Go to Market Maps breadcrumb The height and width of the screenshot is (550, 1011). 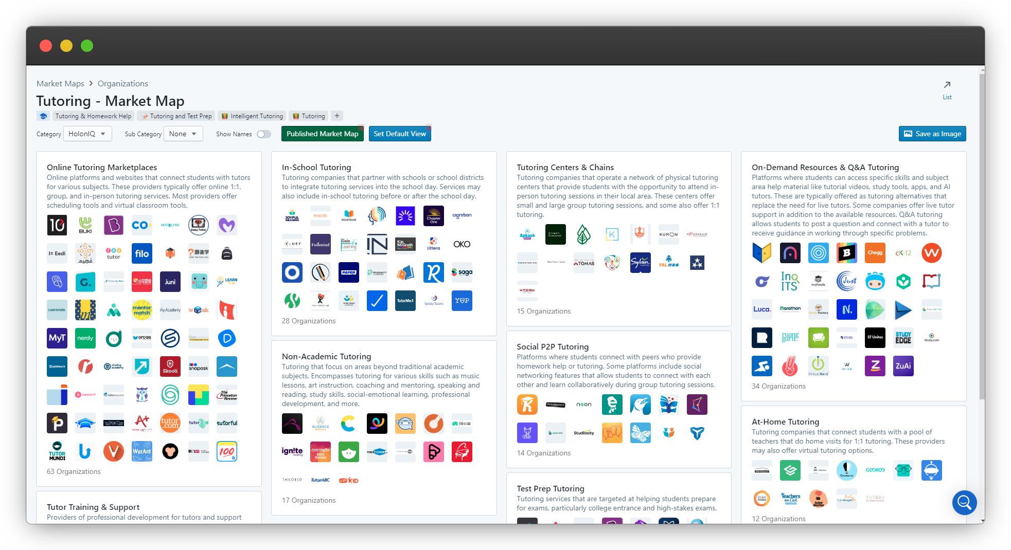[x=60, y=84]
